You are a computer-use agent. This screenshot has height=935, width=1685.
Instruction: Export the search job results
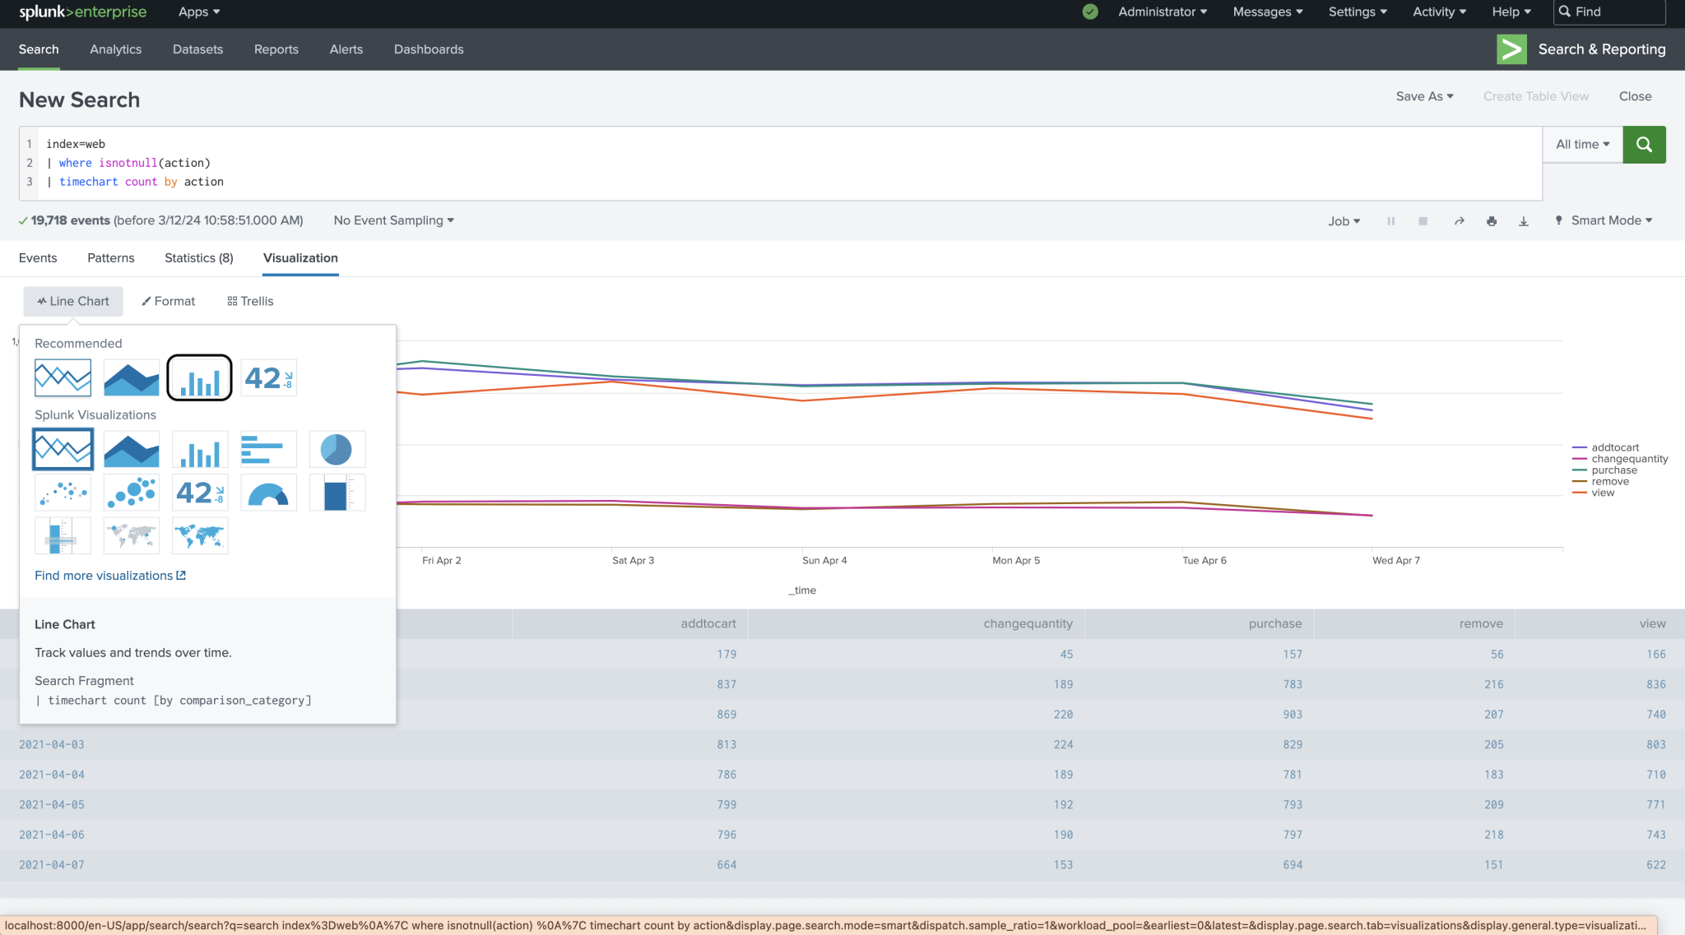[1523, 220]
